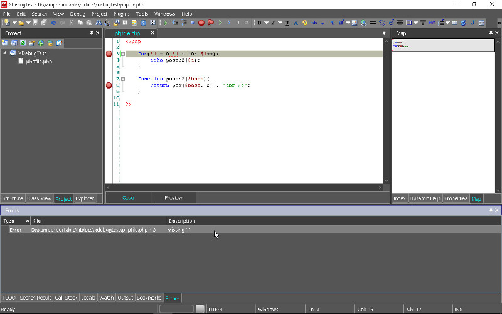
Task: Switch to the Explorer tab
Action: [85, 198]
